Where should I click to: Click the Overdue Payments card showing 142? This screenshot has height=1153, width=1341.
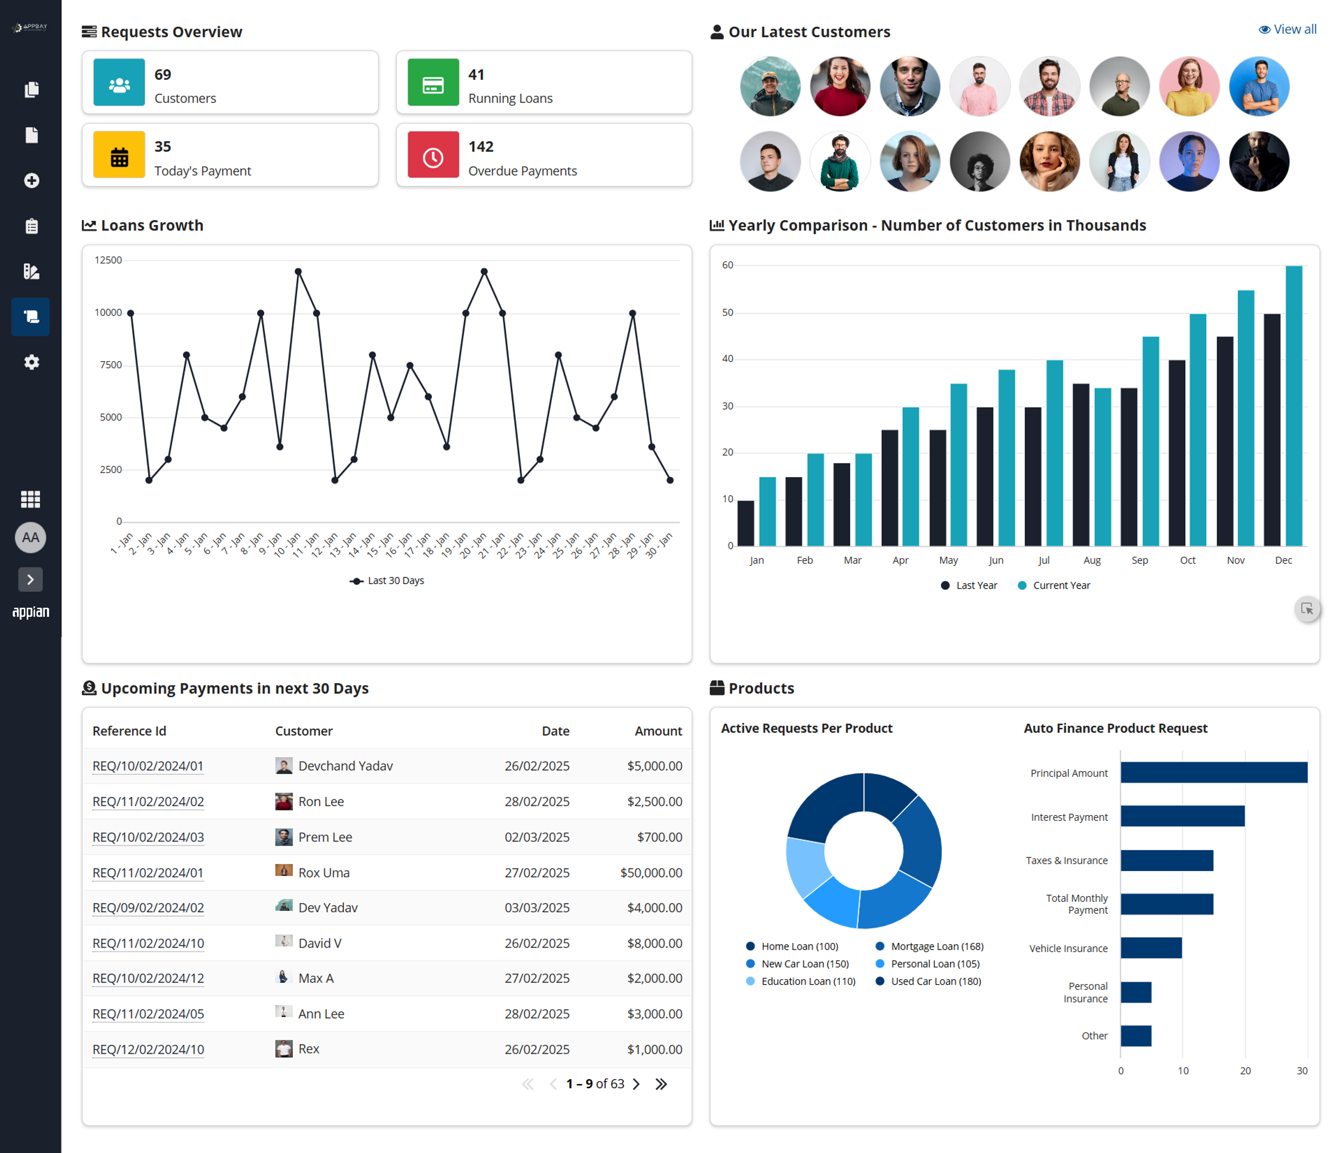click(x=544, y=155)
